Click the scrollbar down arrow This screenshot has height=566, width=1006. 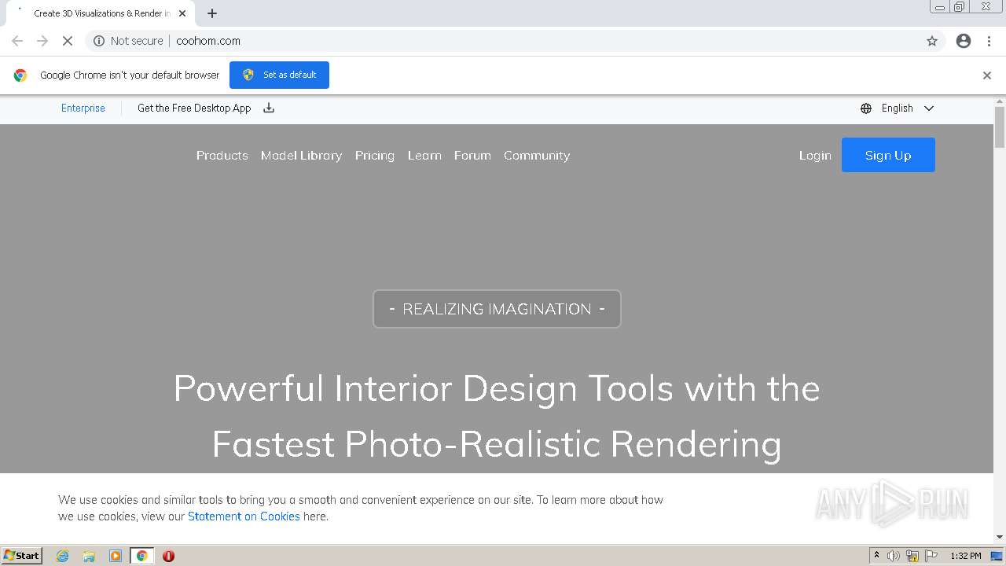1000,537
